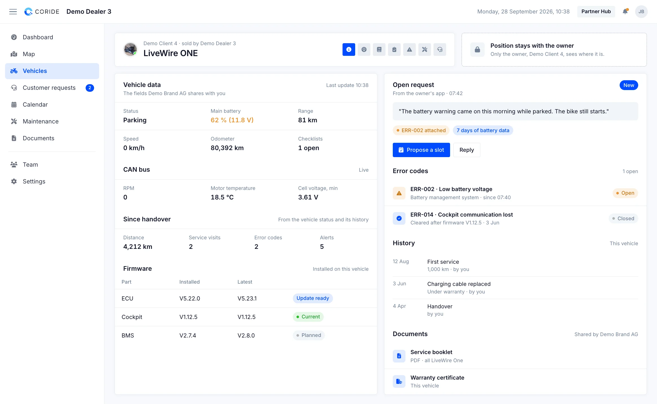The height and width of the screenshot is (404, 657).
Task: Open the Service booklet document
Action: click(x=515, y=356)
